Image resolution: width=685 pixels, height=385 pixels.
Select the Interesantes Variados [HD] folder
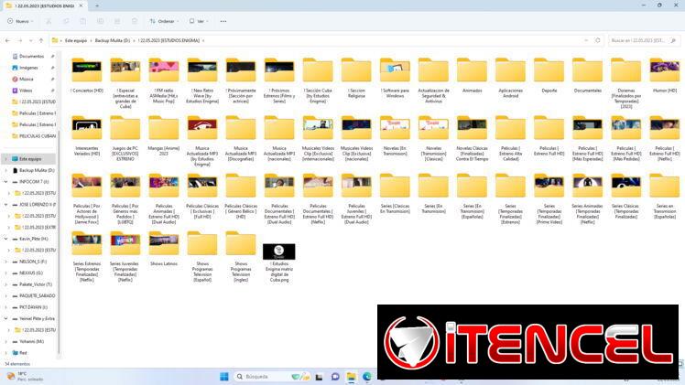pyautogui.click(x=86, y=135)
